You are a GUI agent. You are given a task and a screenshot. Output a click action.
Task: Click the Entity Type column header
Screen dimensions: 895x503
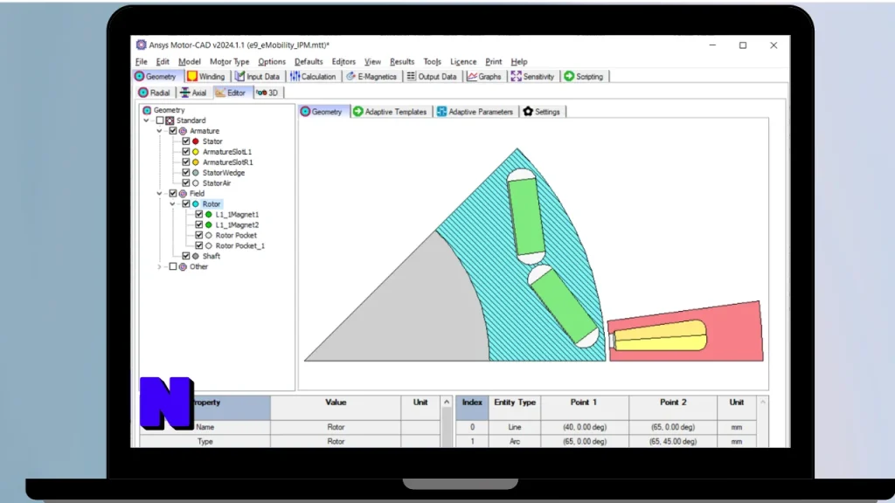[515, 407]
